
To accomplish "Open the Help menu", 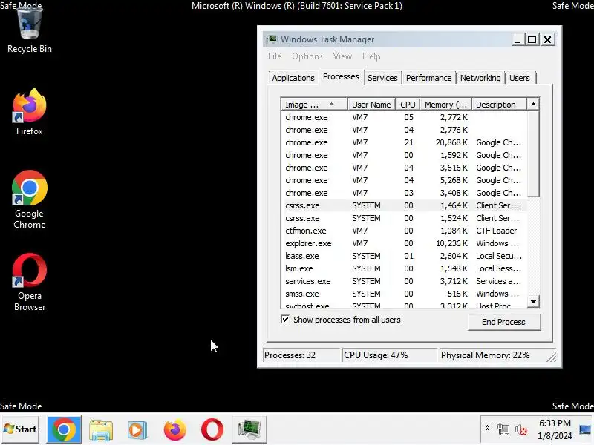I will [x=371, y=56].
